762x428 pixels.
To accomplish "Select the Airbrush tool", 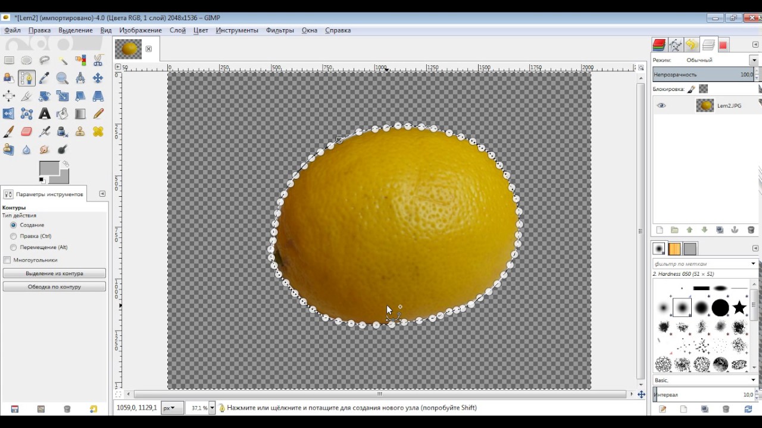I will tap(45, 131).
